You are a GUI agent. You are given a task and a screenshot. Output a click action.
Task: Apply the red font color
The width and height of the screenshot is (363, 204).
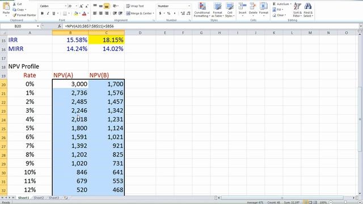[x=84, y=14]
